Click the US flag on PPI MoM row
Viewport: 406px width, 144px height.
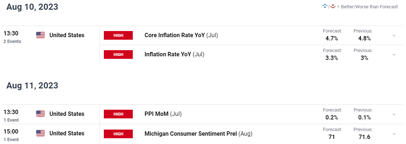tap(41, 114)
